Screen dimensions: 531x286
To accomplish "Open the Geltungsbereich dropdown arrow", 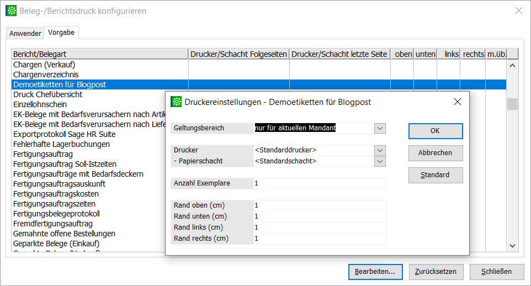I will pos(380,128).
